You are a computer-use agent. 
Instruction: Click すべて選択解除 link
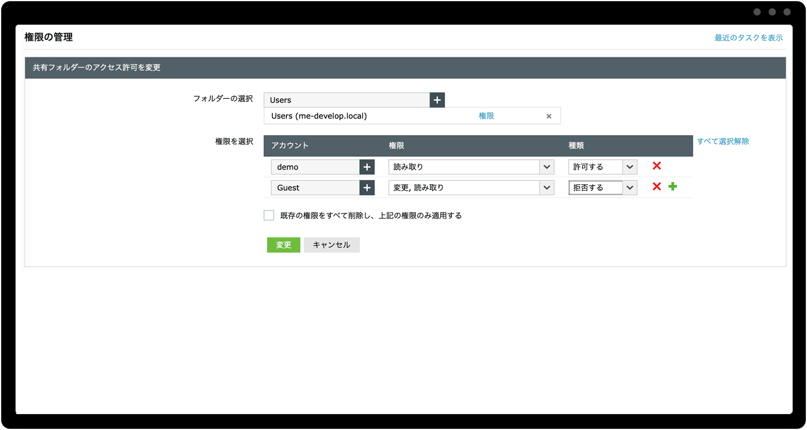(x=723, y=141)
